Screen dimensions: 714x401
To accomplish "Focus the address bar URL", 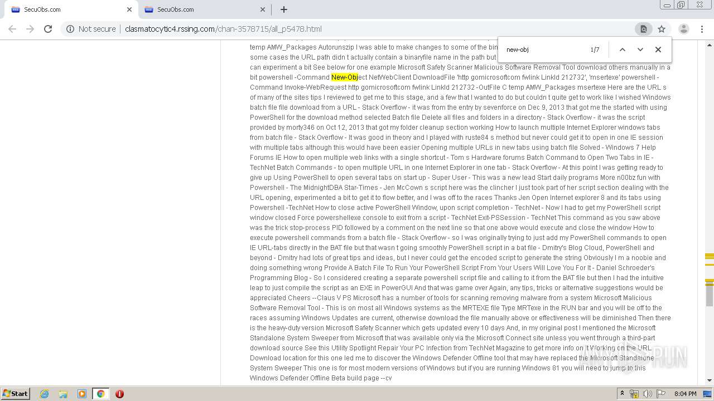I will click(223, 29).
